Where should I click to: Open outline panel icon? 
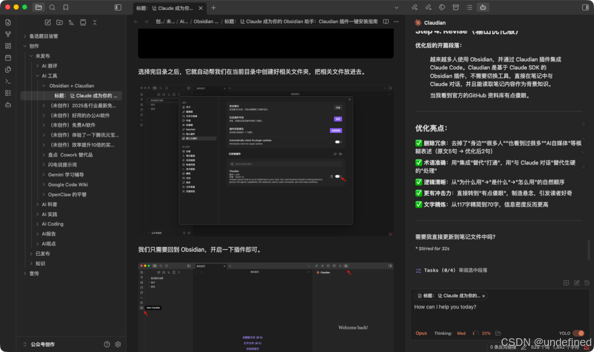click(x=469, y=7)
